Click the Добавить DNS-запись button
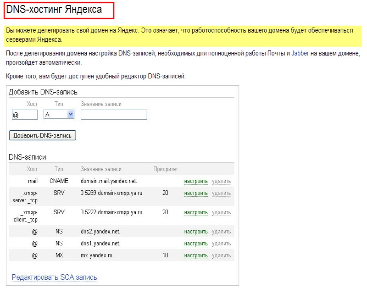Viewport: 367px width, 294px height. pyautogui.click(x=43, y=135)
